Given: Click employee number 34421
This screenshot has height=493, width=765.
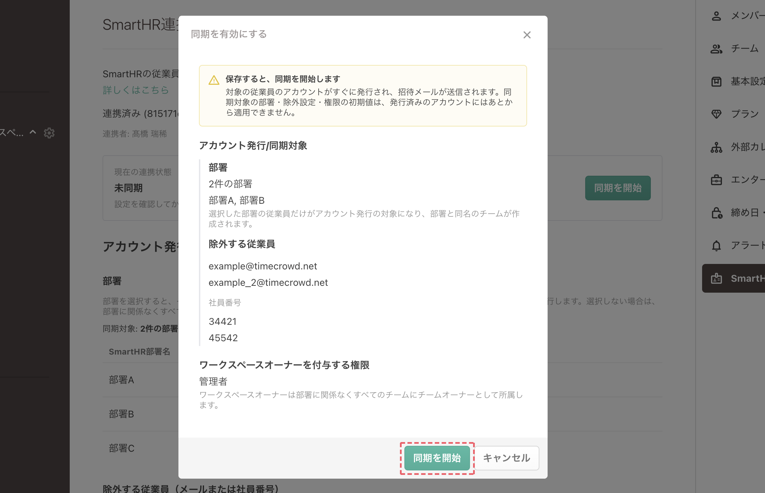Looking at the screenshot, I should [223, 321].
